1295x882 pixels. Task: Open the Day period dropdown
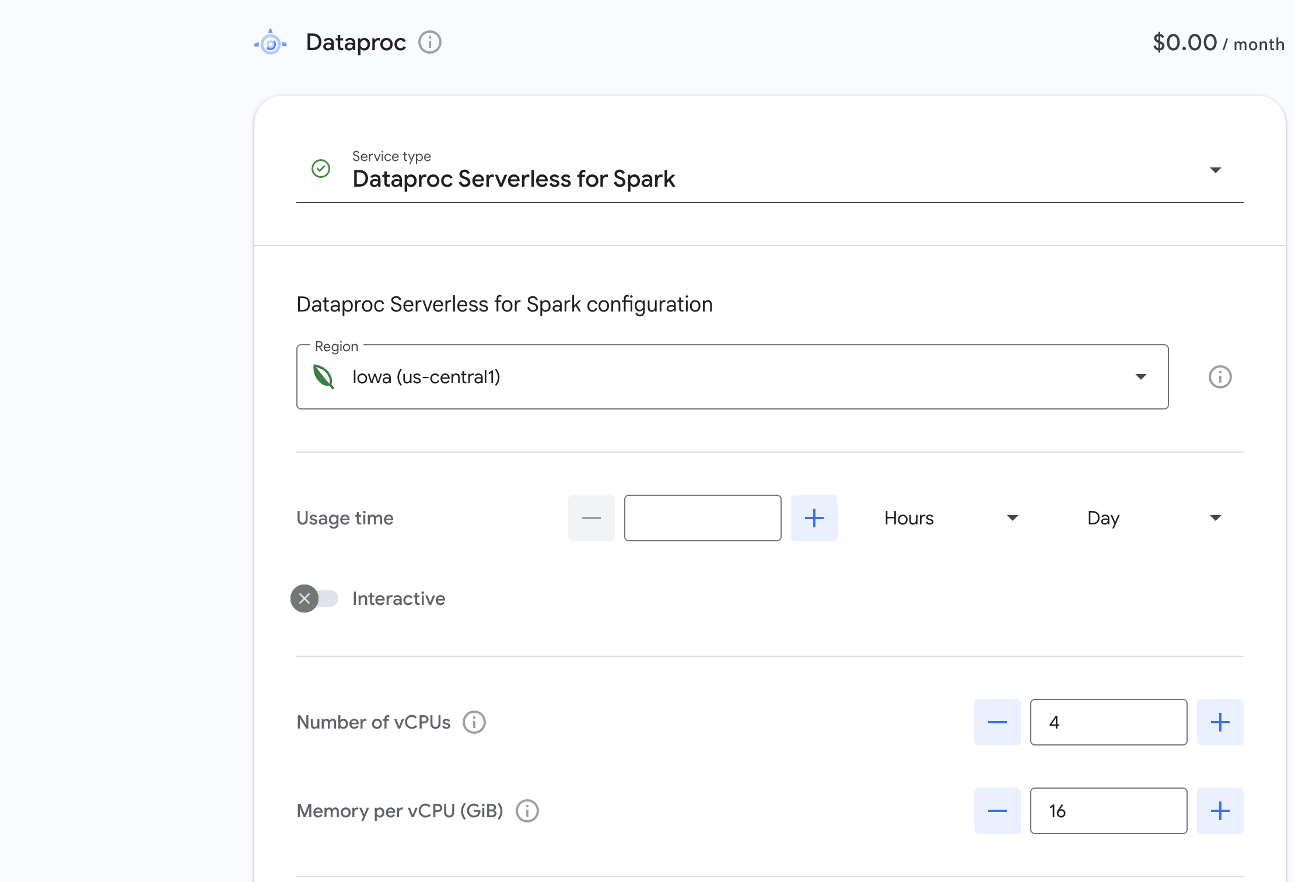tap(1155, 518)
